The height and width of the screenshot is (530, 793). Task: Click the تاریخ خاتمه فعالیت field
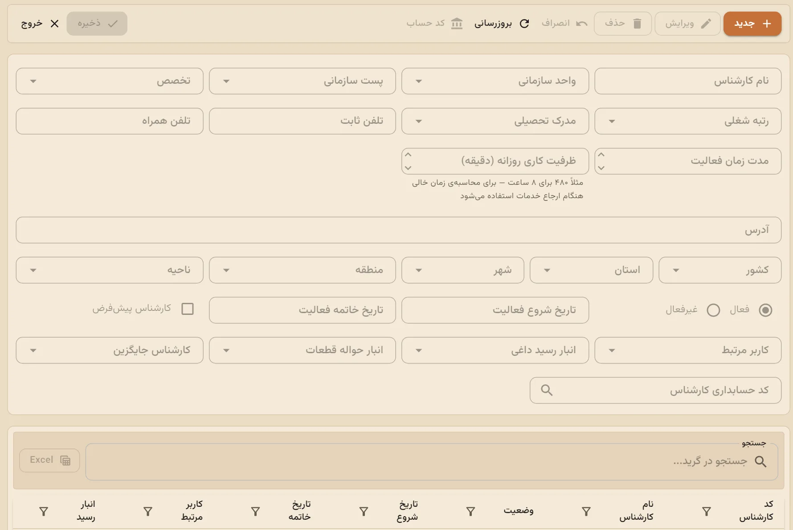point(302,310)
